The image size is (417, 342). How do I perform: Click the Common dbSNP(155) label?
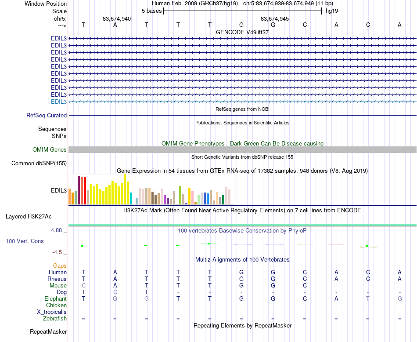[x=39, y=163]
